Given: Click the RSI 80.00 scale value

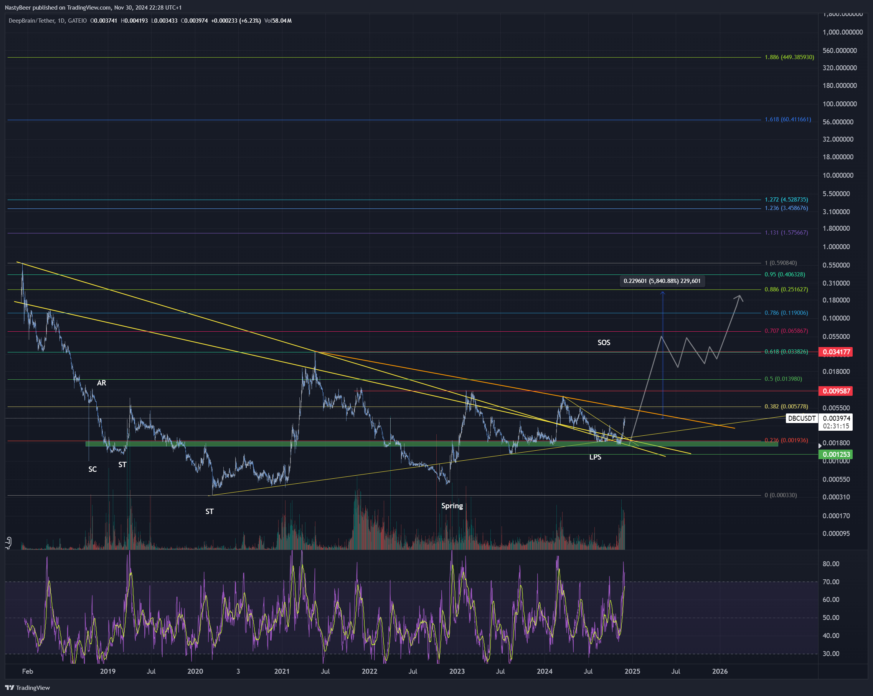Looking at the screenshot, I should [x=831, y=564].
